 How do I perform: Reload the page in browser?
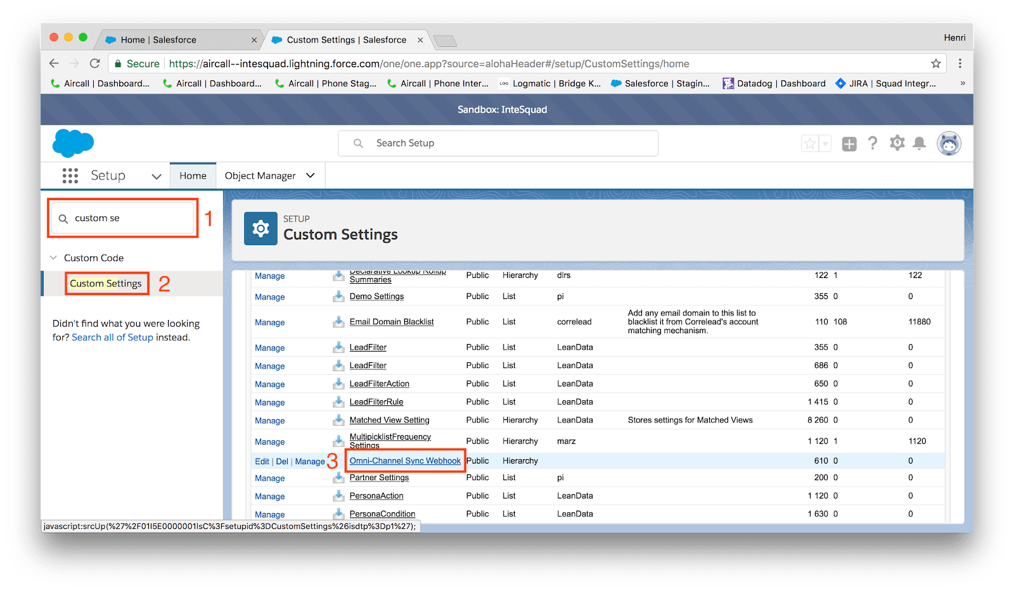(95, 63)
